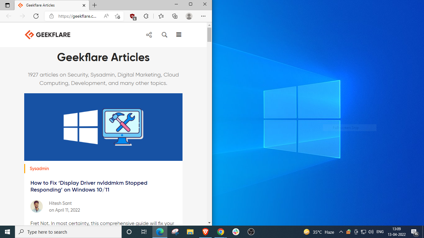Add this page to favorites with the star icon

161,16
